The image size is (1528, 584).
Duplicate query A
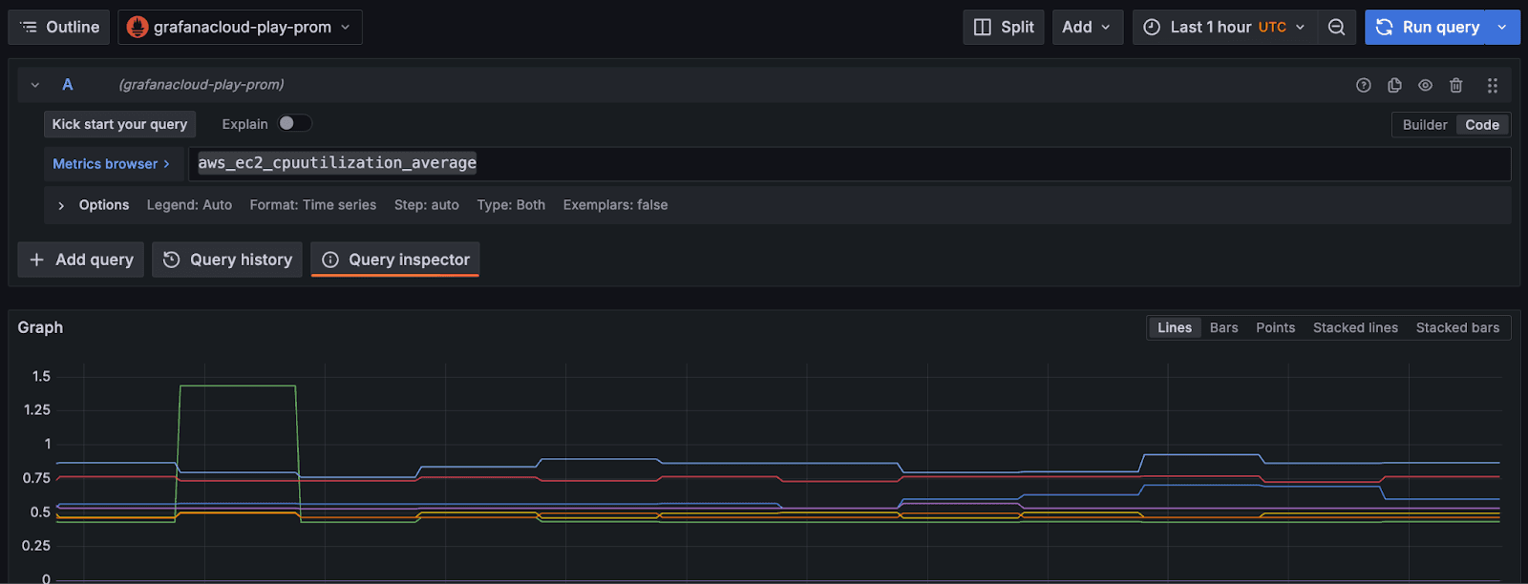click(1394, 85)
